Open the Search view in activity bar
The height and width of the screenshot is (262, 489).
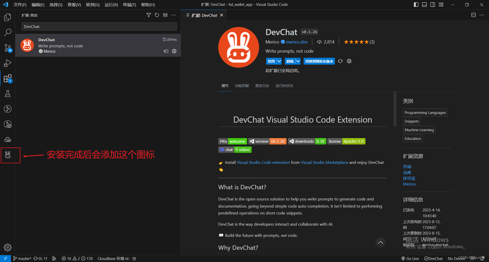(x=8, y=33)
